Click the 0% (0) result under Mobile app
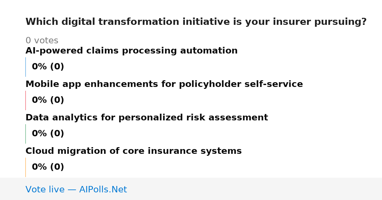Viewport: 382px width, 200px height. point(48,100)
